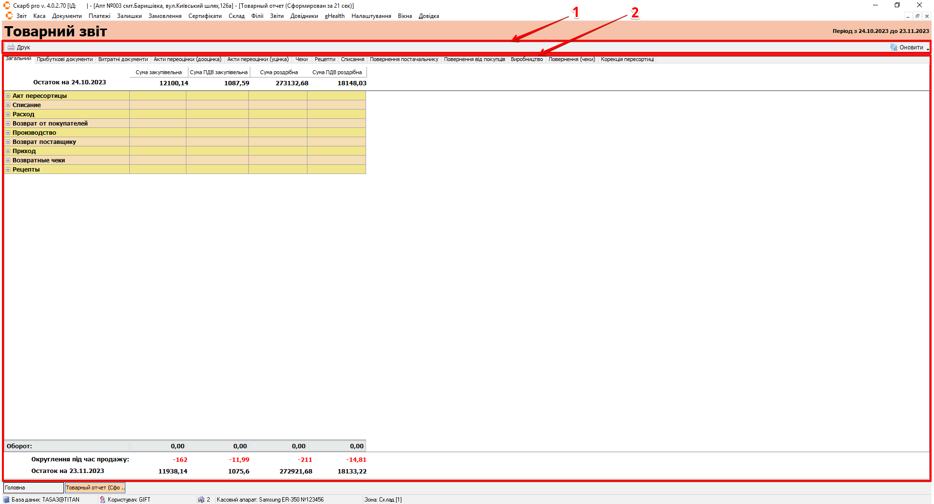Expand the Производство row
Viewport: 934px width, 504px height.
(x=8, y=133)
